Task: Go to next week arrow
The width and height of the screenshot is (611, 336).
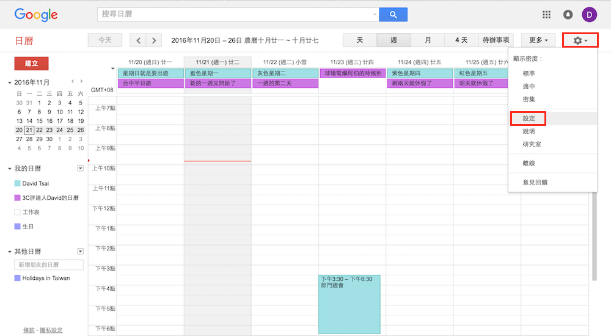Action: [x=154, y=40]
